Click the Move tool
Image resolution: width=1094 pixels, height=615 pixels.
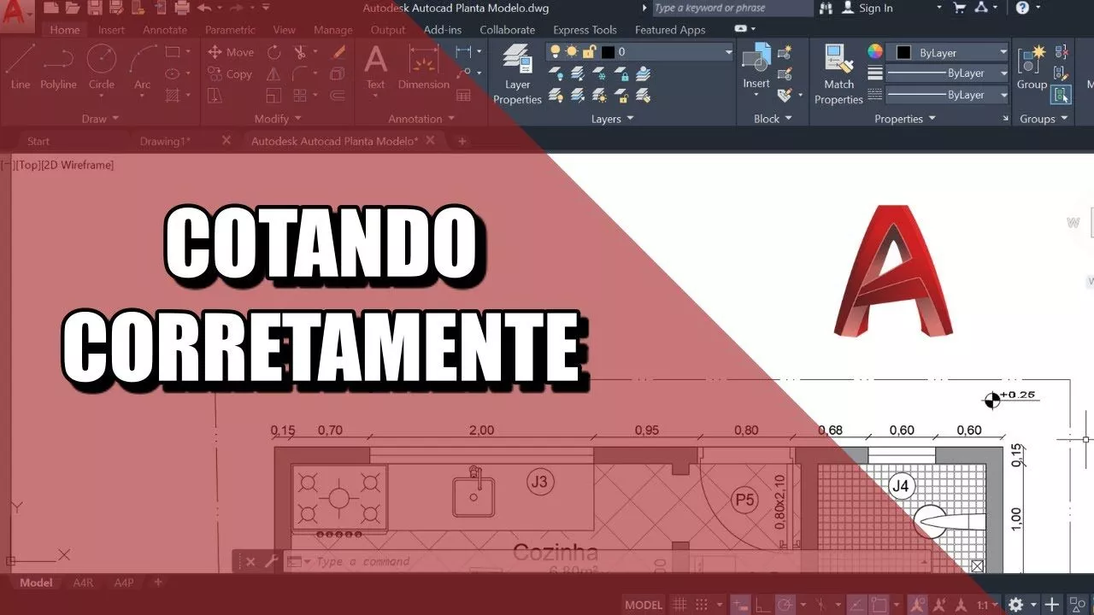(x=231, y=52)
